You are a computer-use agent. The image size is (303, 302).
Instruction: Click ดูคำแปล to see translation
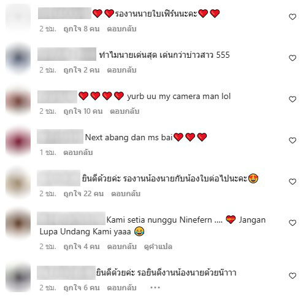point(158,247)
